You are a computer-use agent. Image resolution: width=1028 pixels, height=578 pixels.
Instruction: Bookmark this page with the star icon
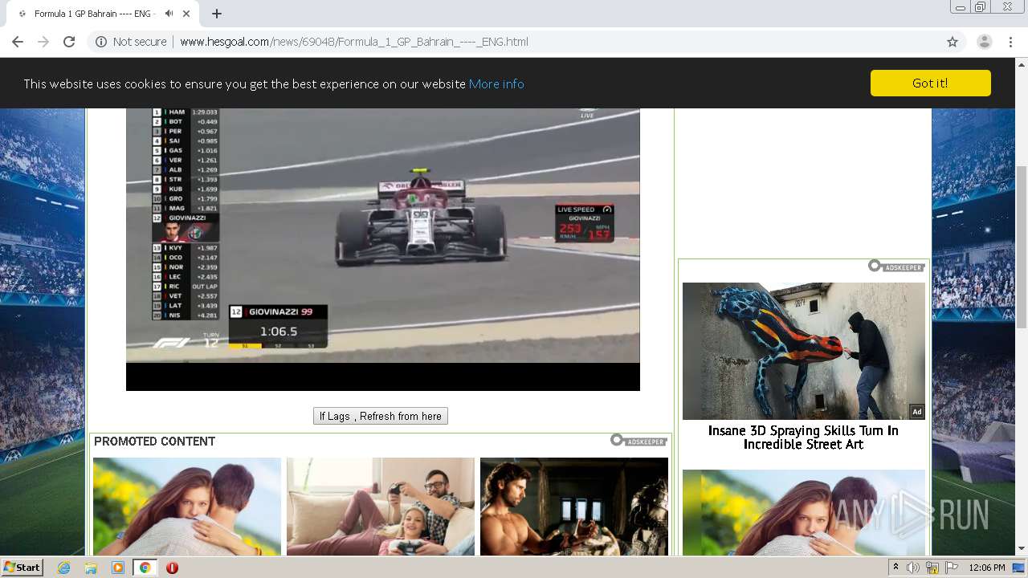point(953,42)
